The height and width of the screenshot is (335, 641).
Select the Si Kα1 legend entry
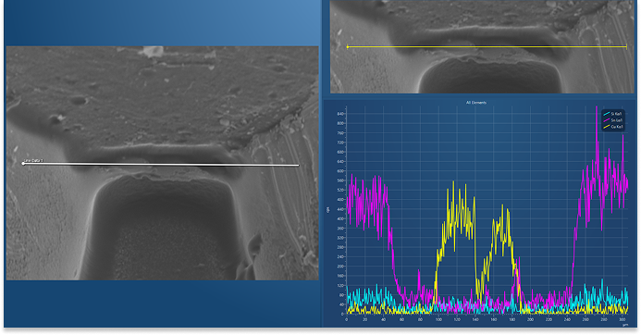[x=613, y=114]
